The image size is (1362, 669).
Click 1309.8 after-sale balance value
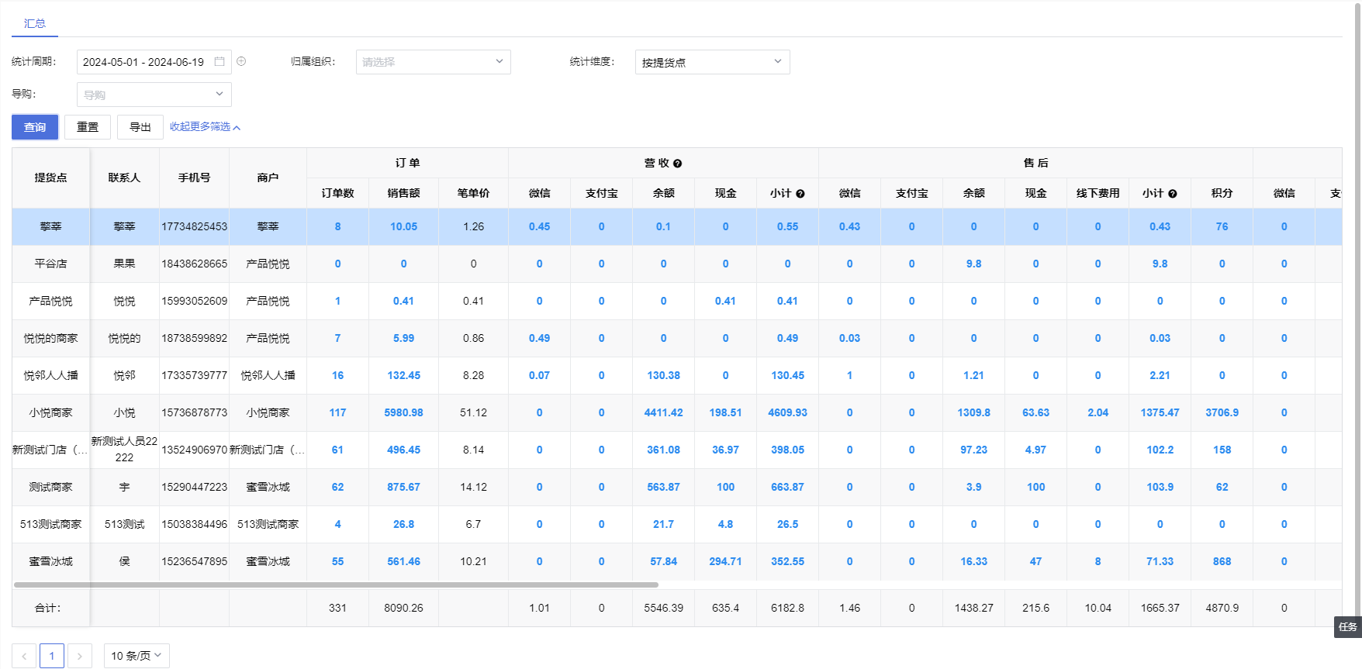point(973,412)
